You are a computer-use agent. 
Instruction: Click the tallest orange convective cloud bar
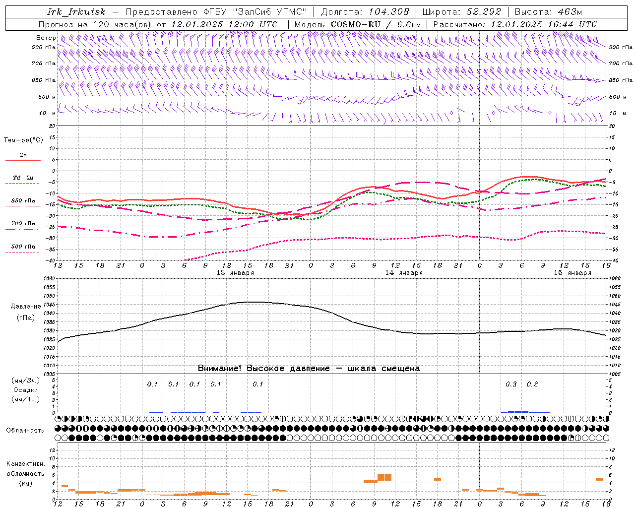coord(384,477)
